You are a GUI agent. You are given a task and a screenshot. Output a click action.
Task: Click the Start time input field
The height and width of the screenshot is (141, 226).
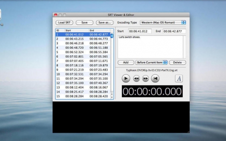click(140, 31)
